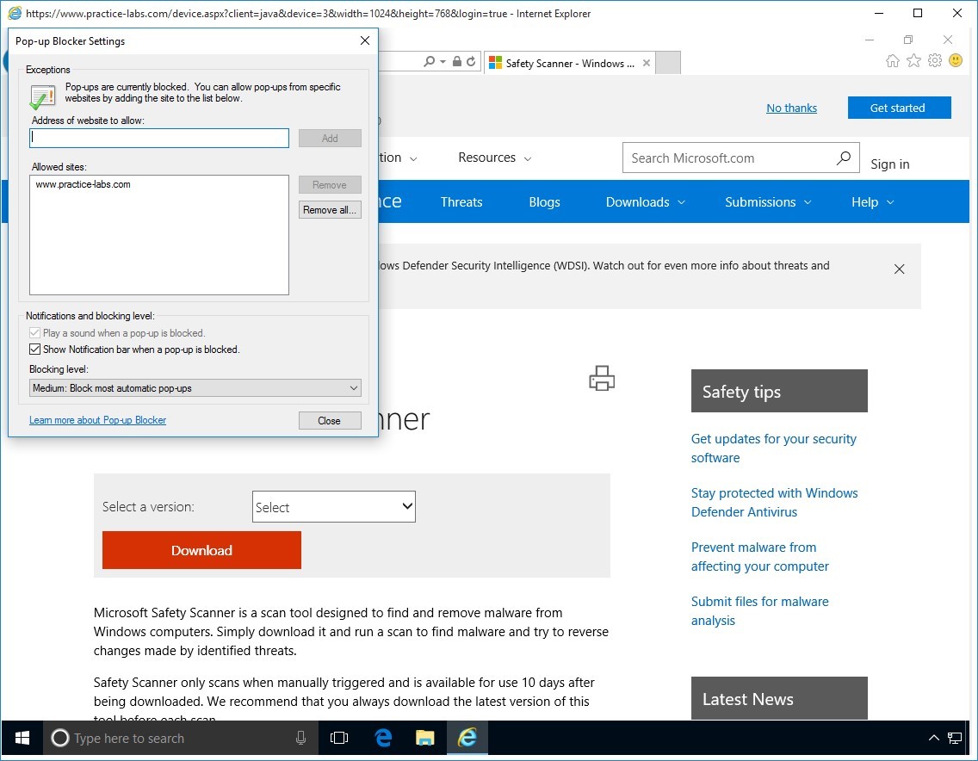This screenshot has height=761, width=978.
Task: Open the Windows Start menu
Action: 22,739
